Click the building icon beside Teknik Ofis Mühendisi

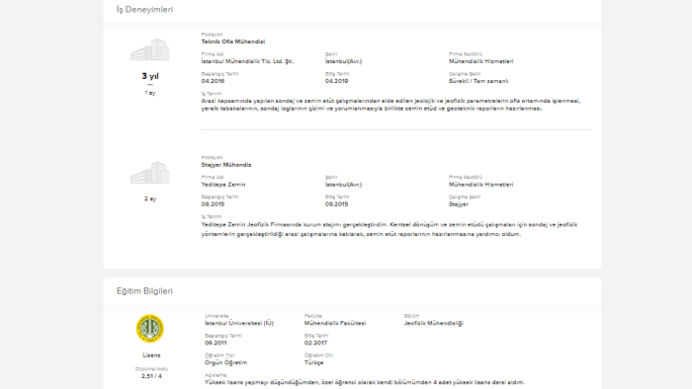[150, 49]
